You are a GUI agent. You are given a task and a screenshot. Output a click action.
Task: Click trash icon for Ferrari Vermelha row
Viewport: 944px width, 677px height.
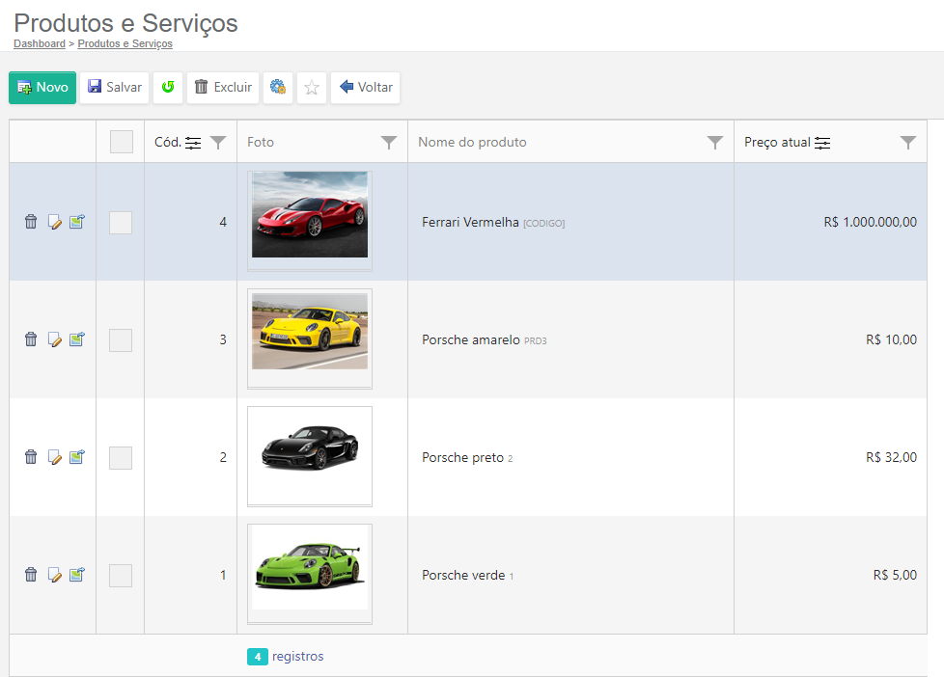click(x=31, y=222)
